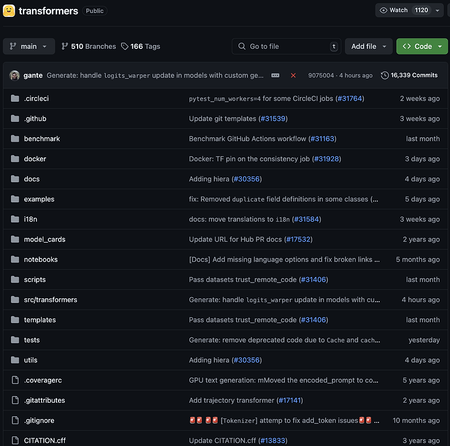The height and width of the screenshot is (446, 450).
Task: Open the .gitattributes file
Action: click(44, 400)
